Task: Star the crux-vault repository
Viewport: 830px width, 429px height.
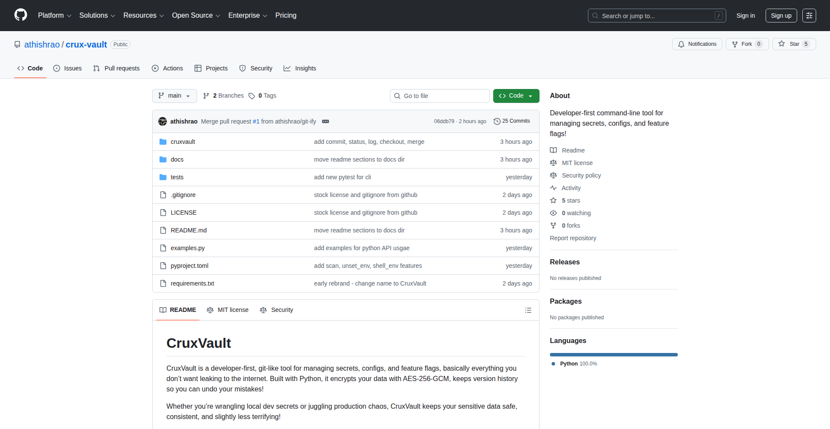Action: click(794, 44)
